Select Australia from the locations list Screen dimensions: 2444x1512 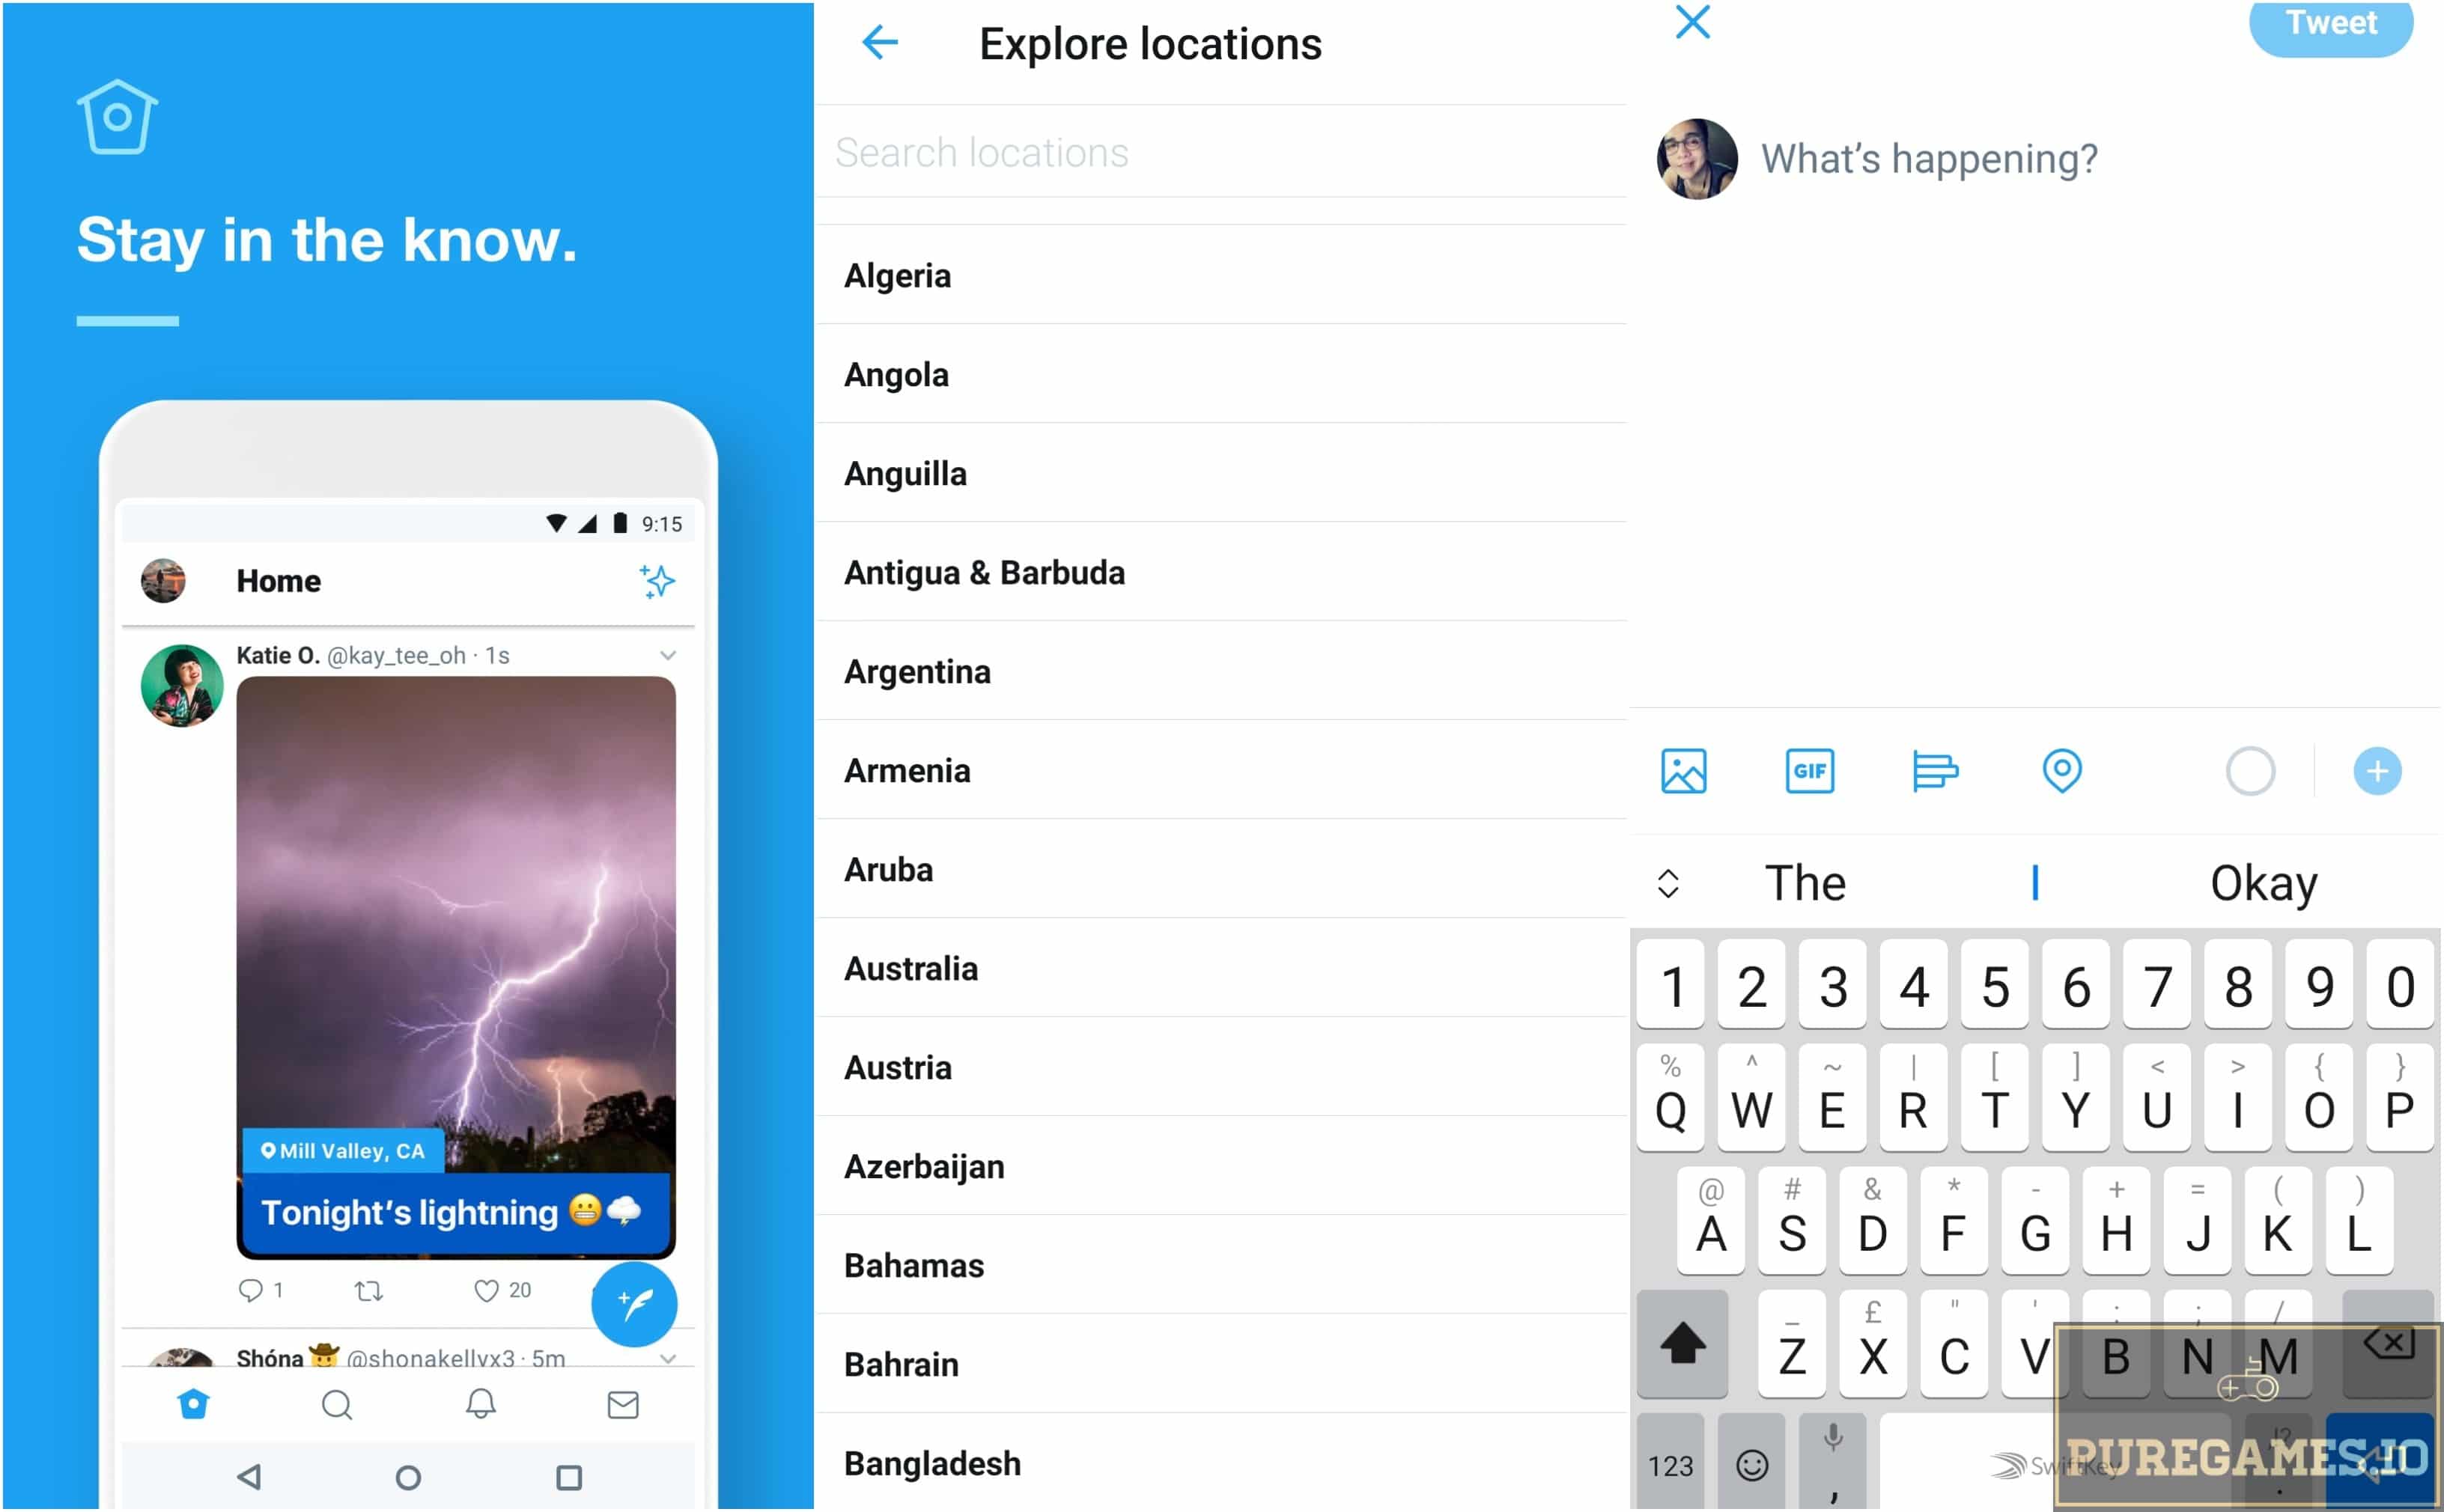[910, 967]
